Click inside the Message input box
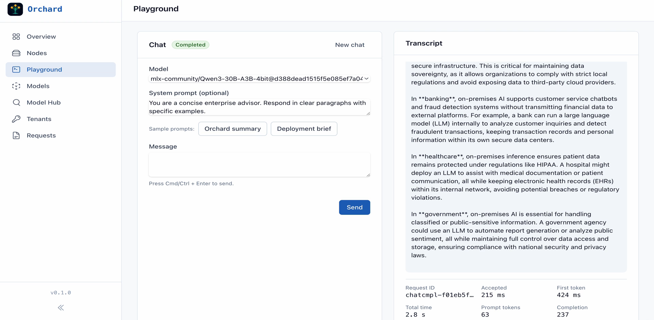Viewport: 654px width, 320px height. tap(259, 164)
